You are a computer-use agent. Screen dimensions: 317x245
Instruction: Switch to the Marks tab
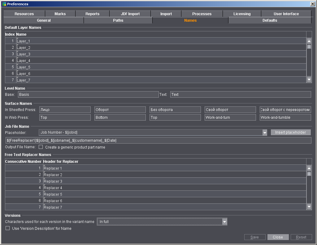(60, 14)
